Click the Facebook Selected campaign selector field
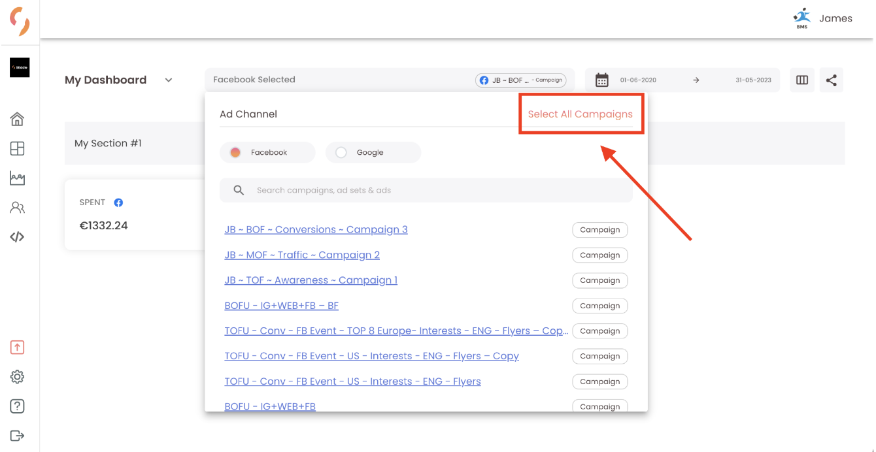This screenshot has height=452, width=876. [390, 80]
